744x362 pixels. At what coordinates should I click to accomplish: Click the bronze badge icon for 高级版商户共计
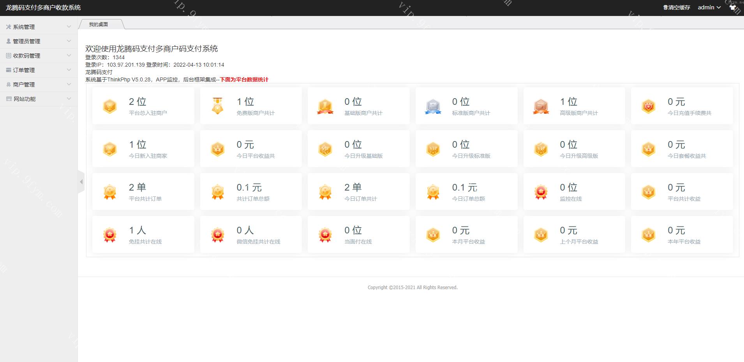tap(541, 106)
